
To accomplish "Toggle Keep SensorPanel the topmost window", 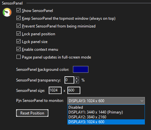I will pyautogui.click(x=18, y=18).
